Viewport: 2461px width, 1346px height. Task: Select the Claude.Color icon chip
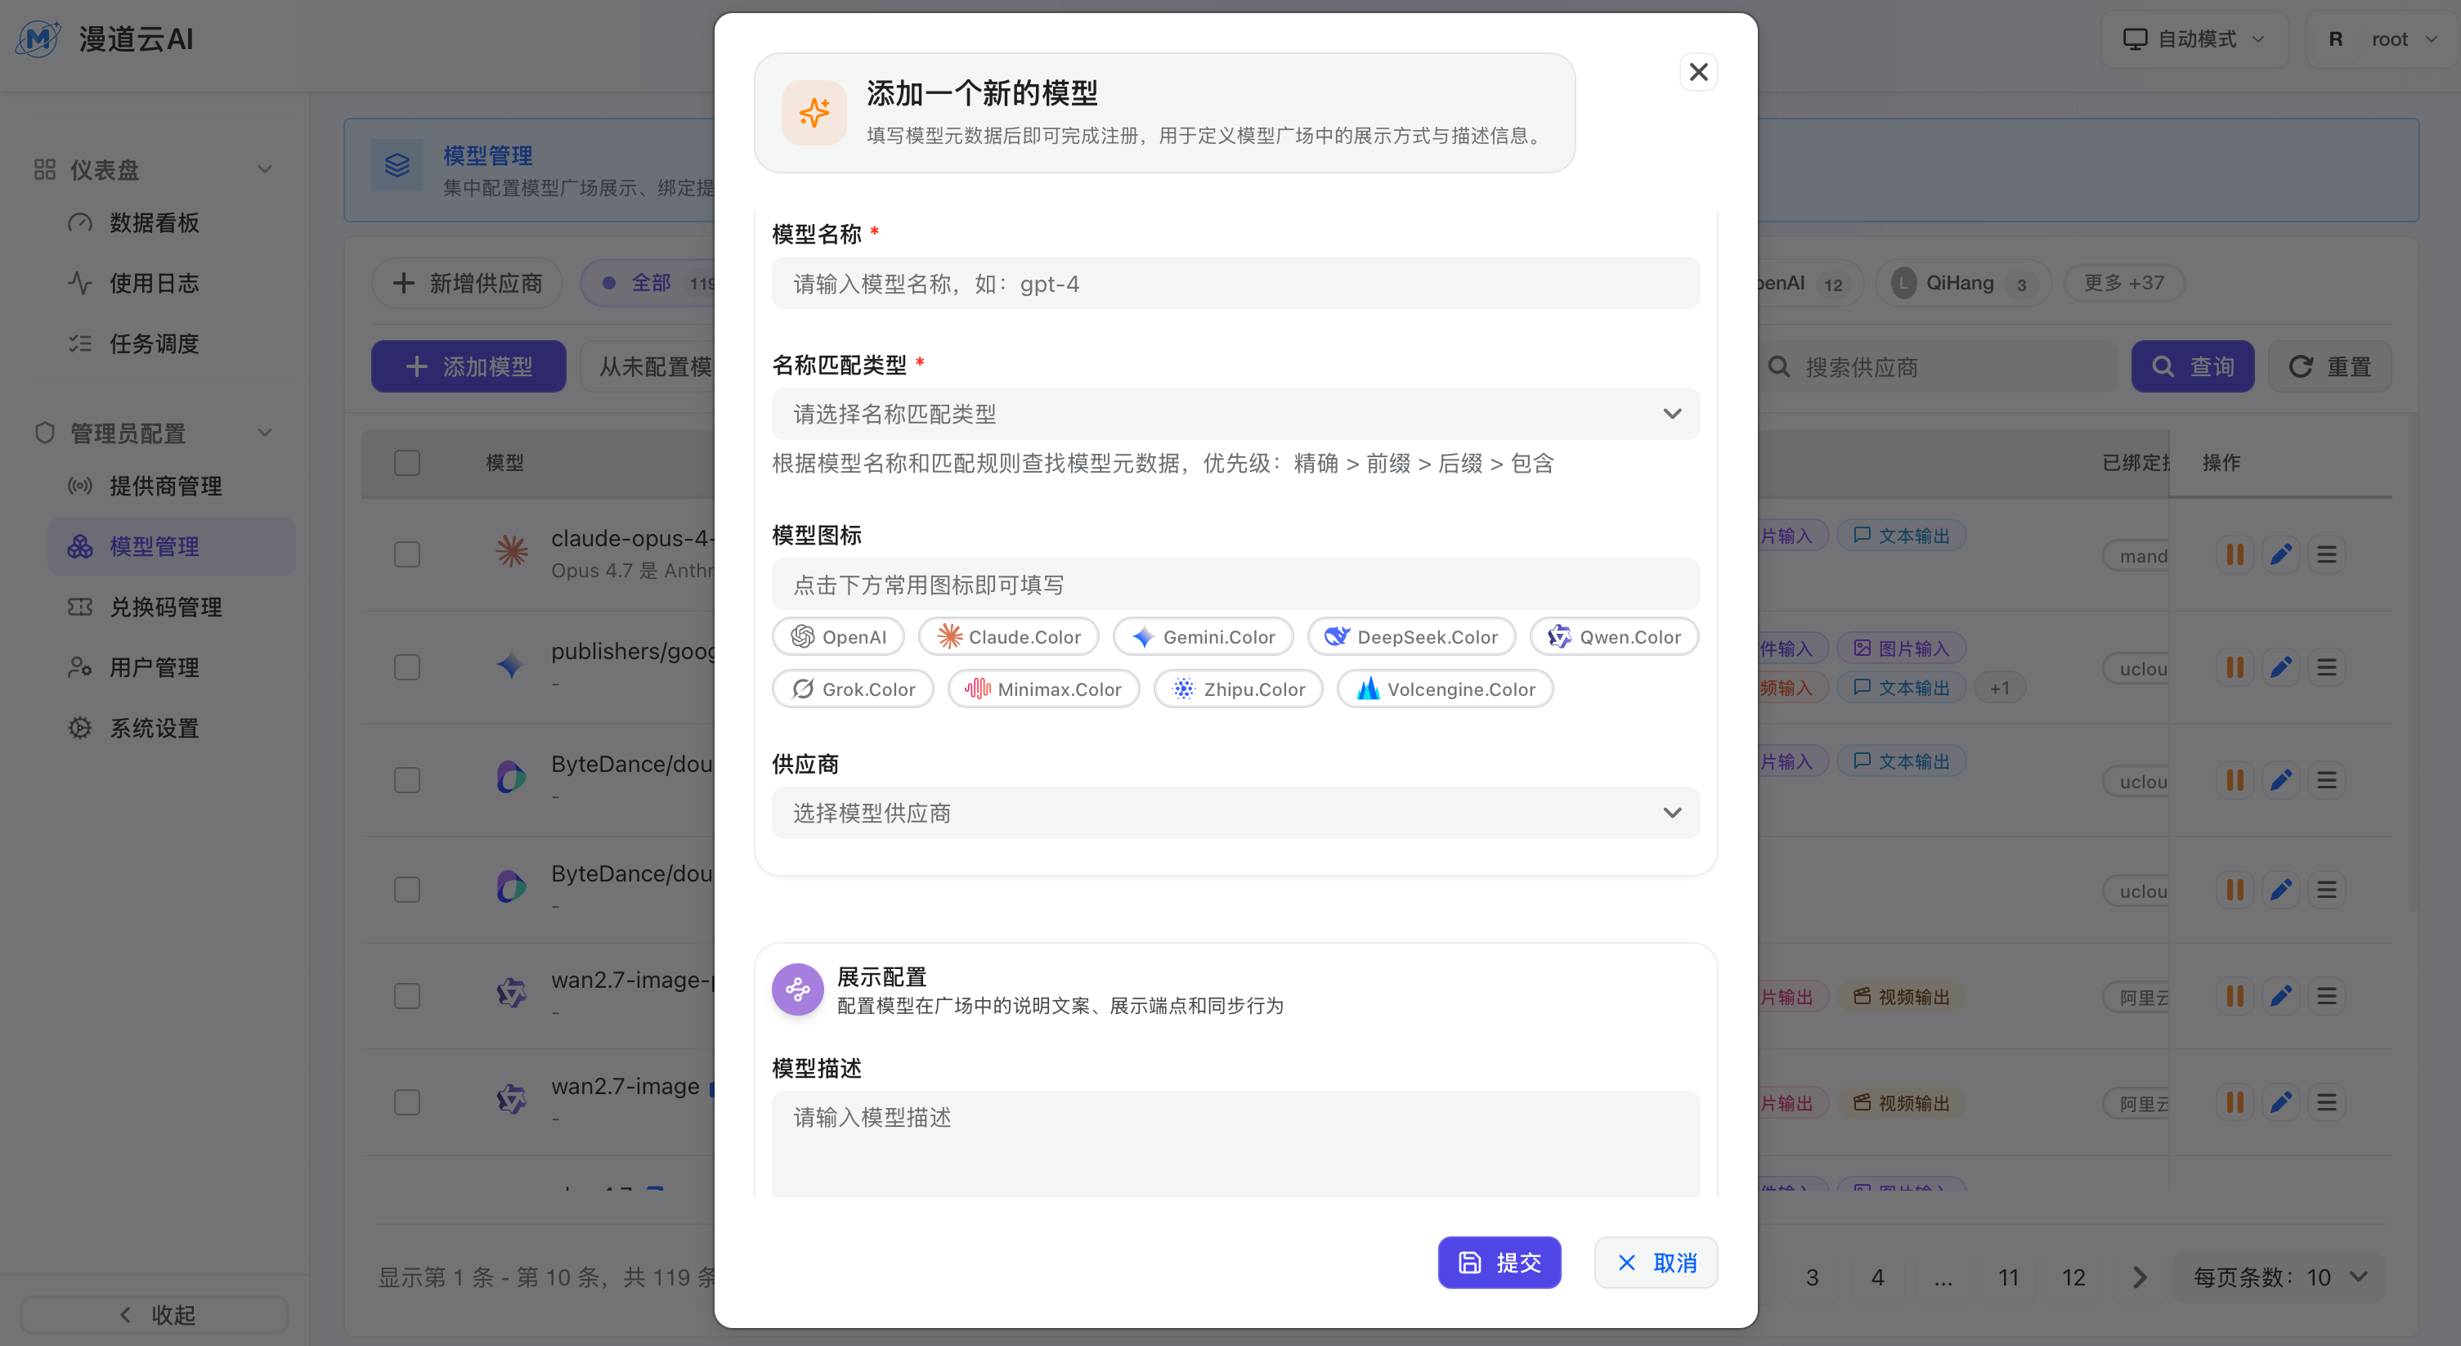tap(1008, 637)
